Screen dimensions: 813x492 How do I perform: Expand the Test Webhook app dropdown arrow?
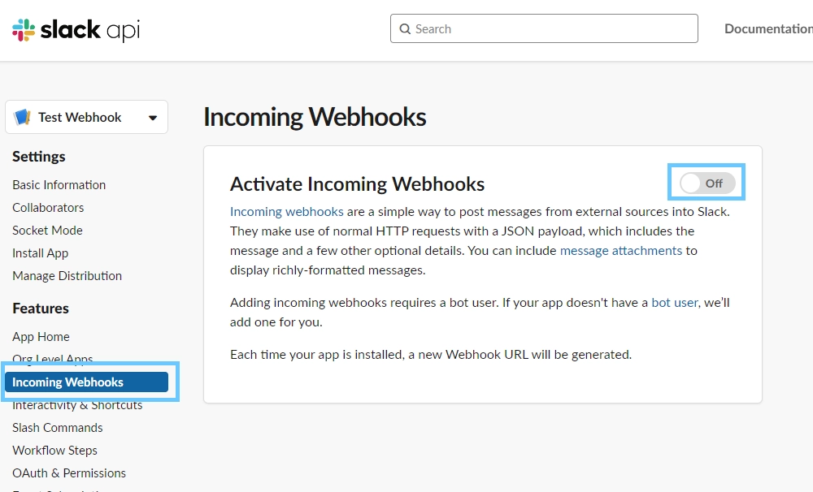(x=153, y=118)
